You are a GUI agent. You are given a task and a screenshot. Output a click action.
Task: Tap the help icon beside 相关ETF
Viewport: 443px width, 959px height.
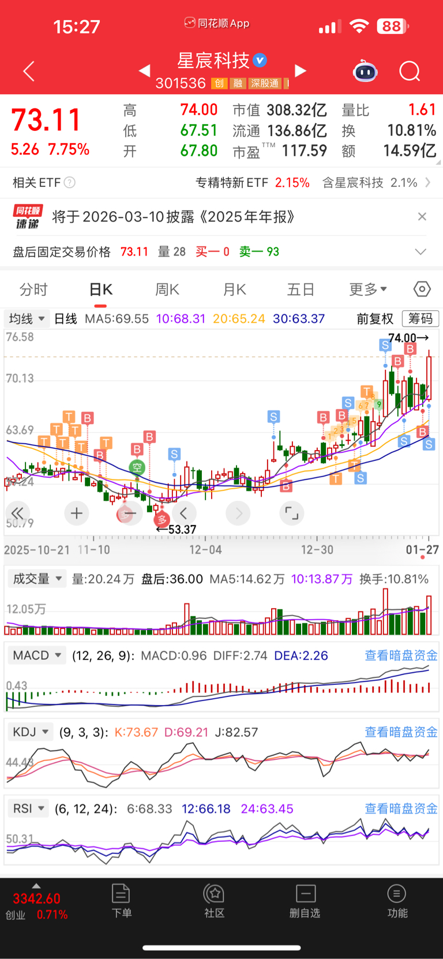pos(69,182)
